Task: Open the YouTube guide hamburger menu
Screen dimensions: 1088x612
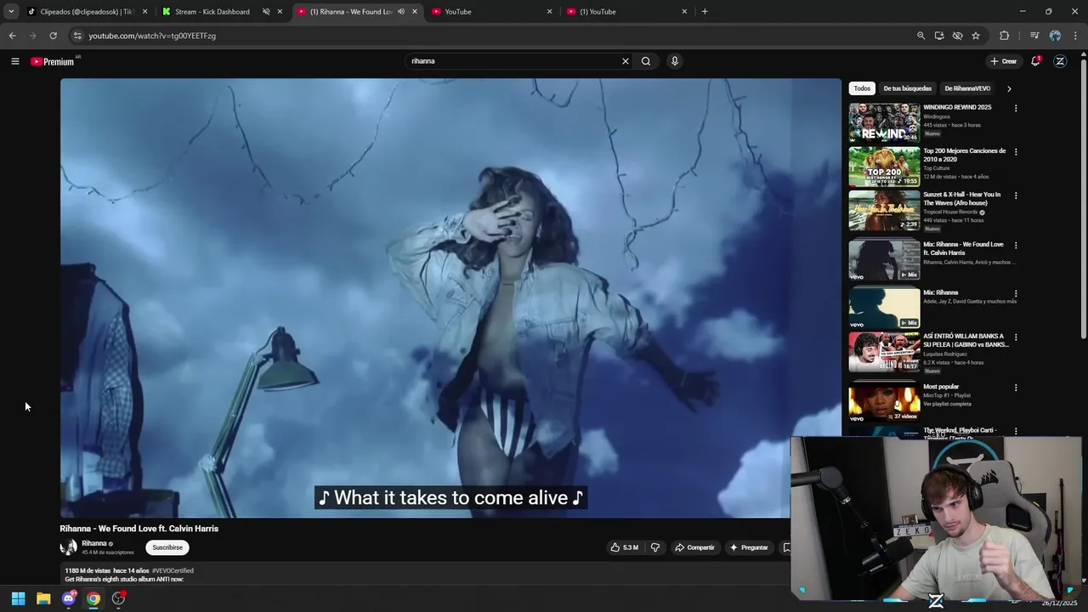Action: click(14, 61)
